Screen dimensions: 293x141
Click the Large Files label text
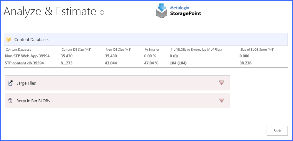[x=26, y=83]
